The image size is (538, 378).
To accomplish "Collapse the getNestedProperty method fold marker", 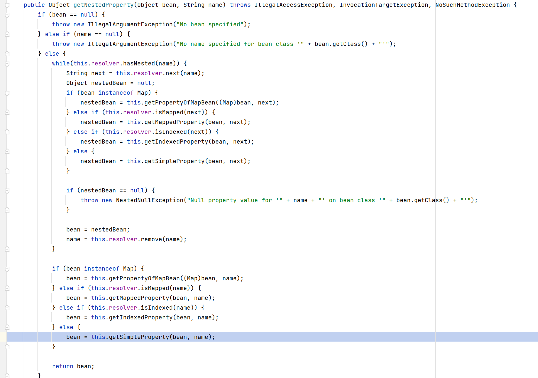I will click(7, 5).
